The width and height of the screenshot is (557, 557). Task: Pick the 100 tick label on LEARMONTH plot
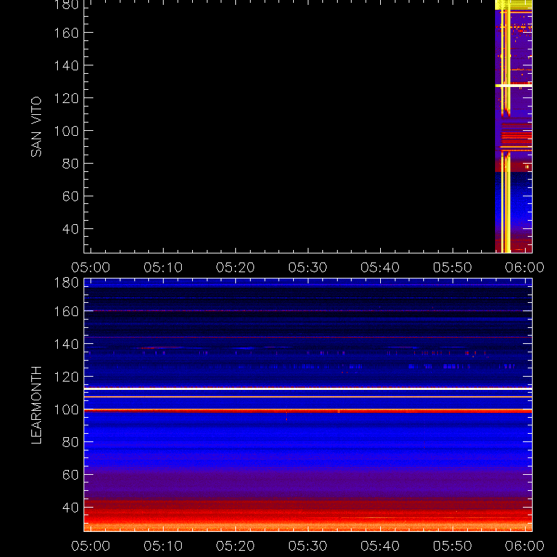click(x=66, y=409)
